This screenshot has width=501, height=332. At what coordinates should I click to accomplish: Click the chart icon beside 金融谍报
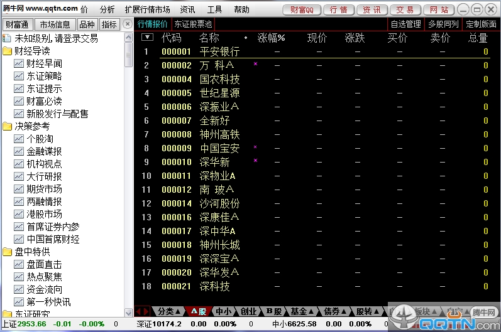(x=18, y=151)
